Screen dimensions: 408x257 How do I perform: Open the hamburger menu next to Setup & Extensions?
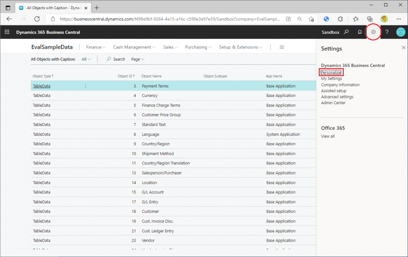point(282,47)
